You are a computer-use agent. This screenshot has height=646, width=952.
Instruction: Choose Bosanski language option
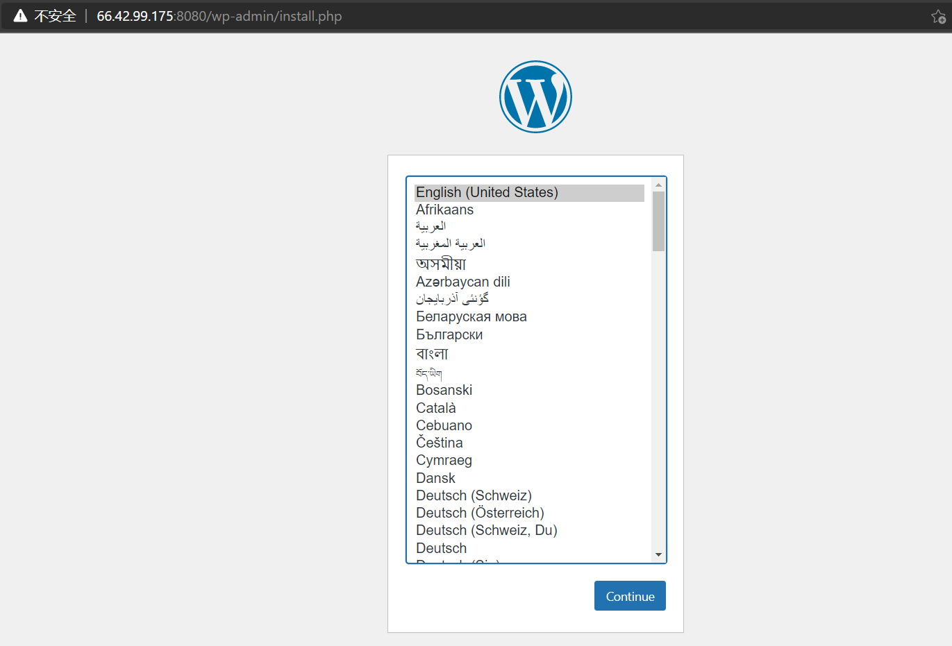pos(444,390)
